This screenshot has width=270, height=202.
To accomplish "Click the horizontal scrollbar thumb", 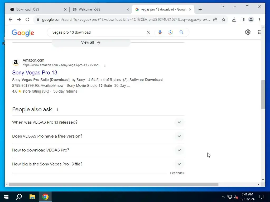I will click(x=114, y=184).
